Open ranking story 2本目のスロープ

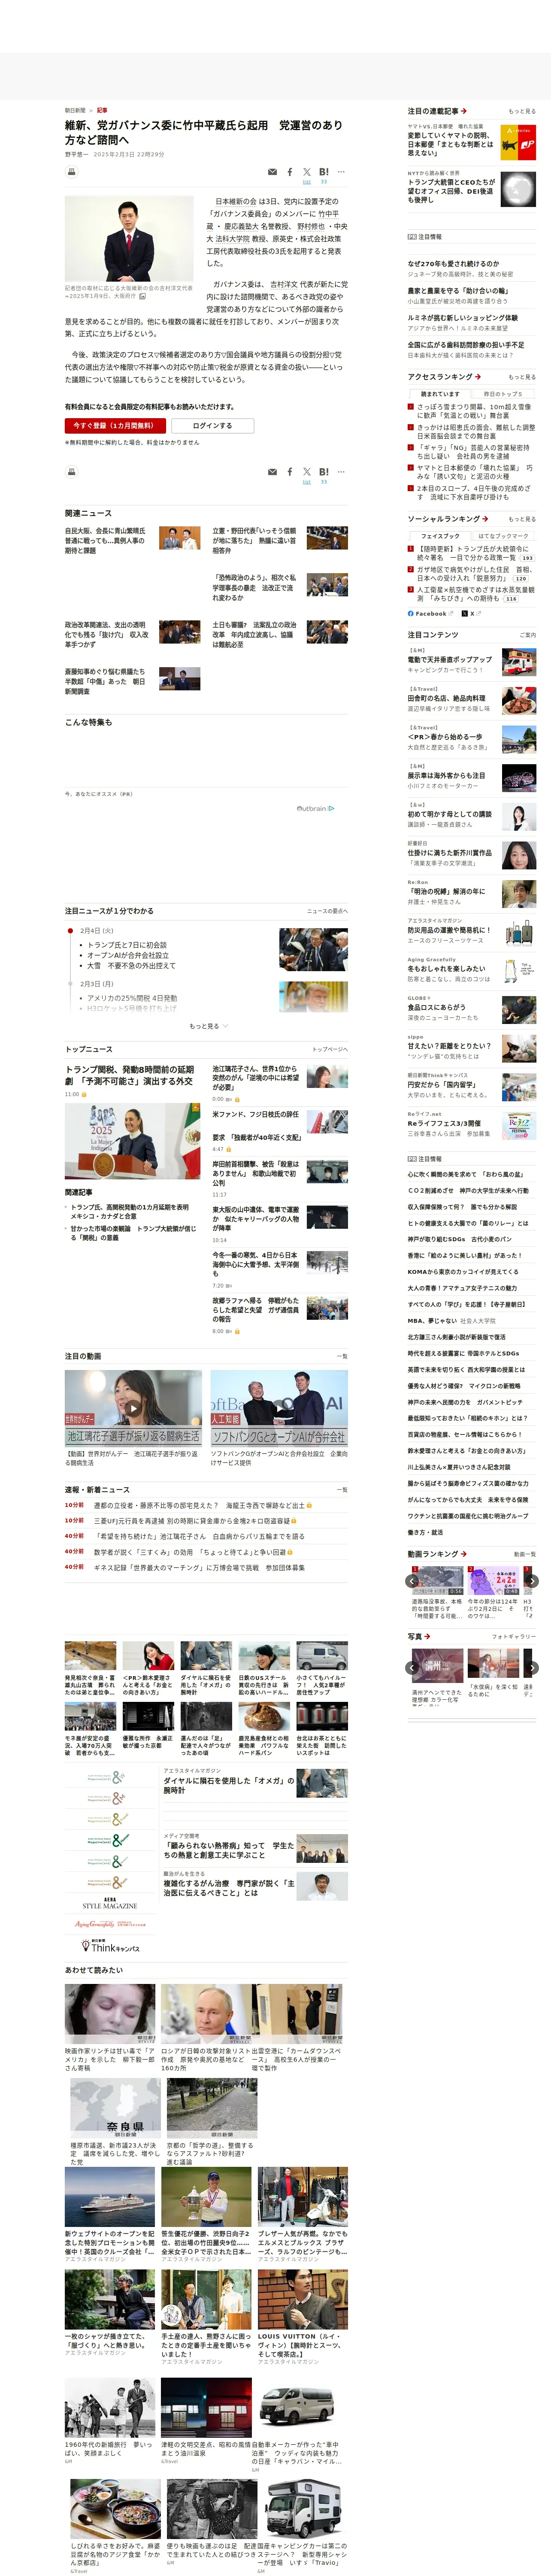click(475, 493)
